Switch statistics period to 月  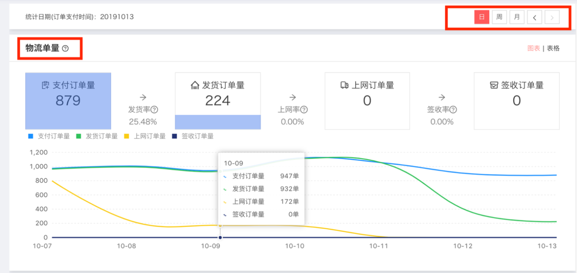[517, 17]
